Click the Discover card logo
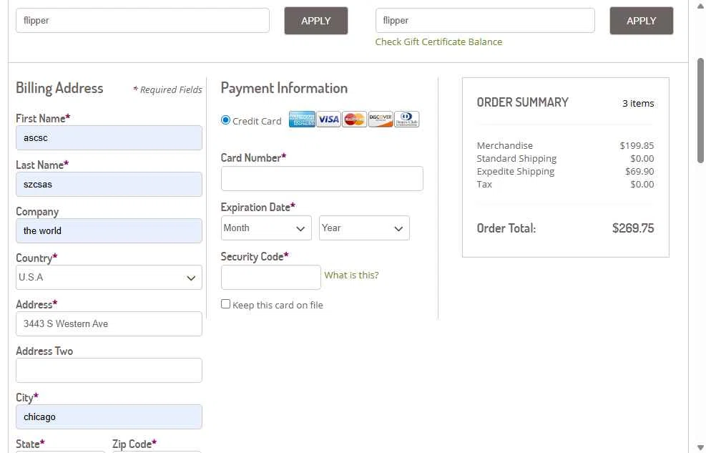Screen dimensions: 706x453 coord(381,120)
